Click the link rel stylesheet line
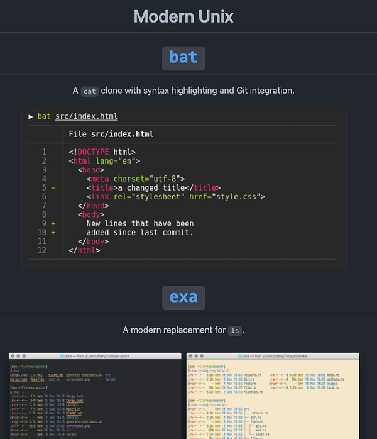The width and height of the screenshot is (377, 439). (x=176, y=196)
